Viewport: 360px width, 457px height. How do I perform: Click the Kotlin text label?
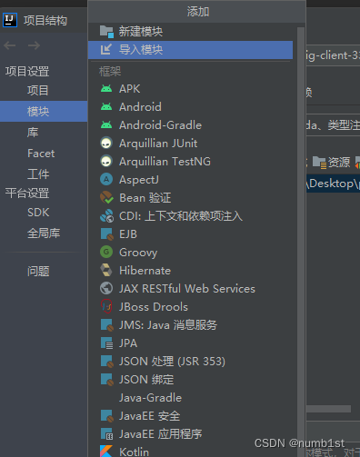(134, 452)
